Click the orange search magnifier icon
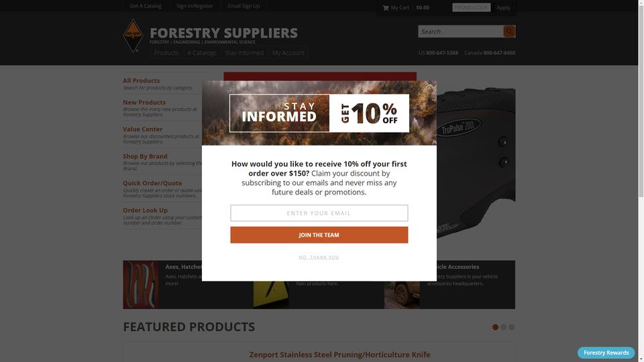644x362 pixels. [509, 32]
